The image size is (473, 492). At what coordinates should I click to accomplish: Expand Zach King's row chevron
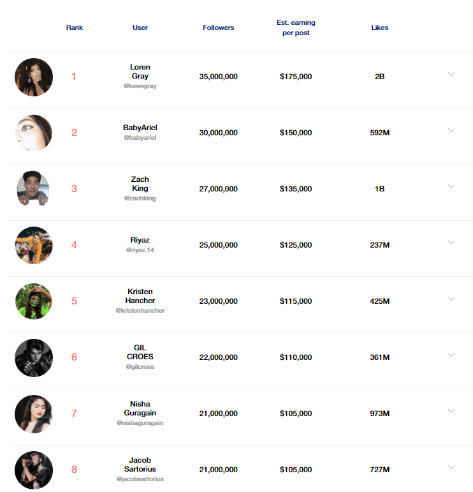451,186
